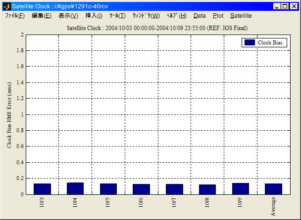The height and width of the screenshot is (220, 301).
Task: Open the ファイル(F) menu
Action: click(x=15, y=16)
